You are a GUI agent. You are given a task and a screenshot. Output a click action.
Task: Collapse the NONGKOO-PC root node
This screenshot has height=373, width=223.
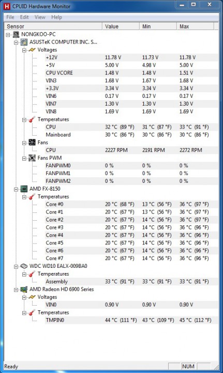point(8,35)
